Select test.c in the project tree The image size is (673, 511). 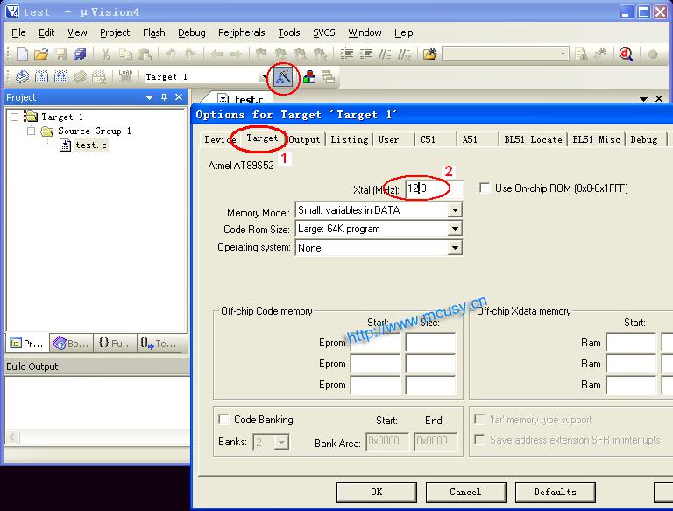pos(91,145)
